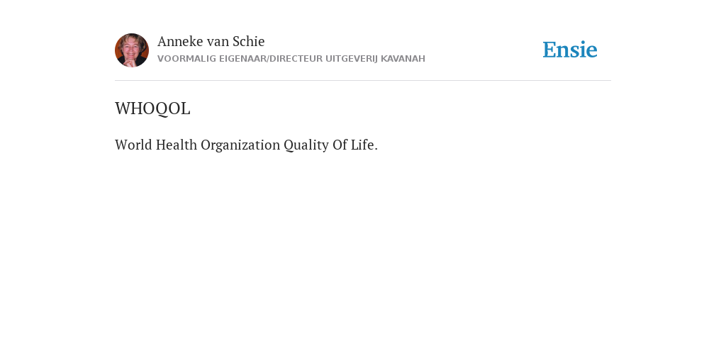Viewport: 726px width, 363px height.
Task: Select the WHOQOL heading
Action: (x=152, y=108)
